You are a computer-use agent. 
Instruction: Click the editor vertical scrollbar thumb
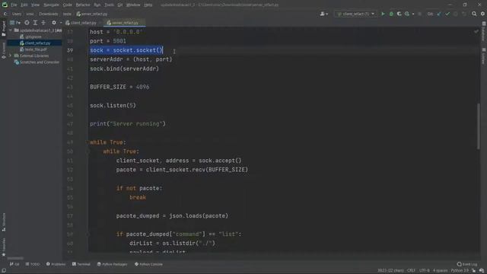(479, 126)
